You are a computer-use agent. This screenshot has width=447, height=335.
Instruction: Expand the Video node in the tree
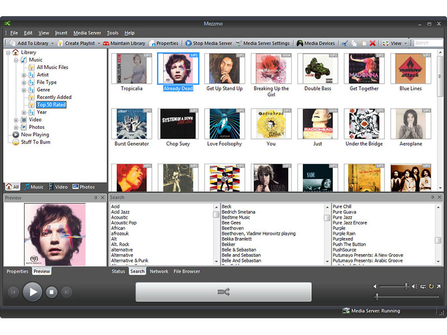(x=16, y=120)
